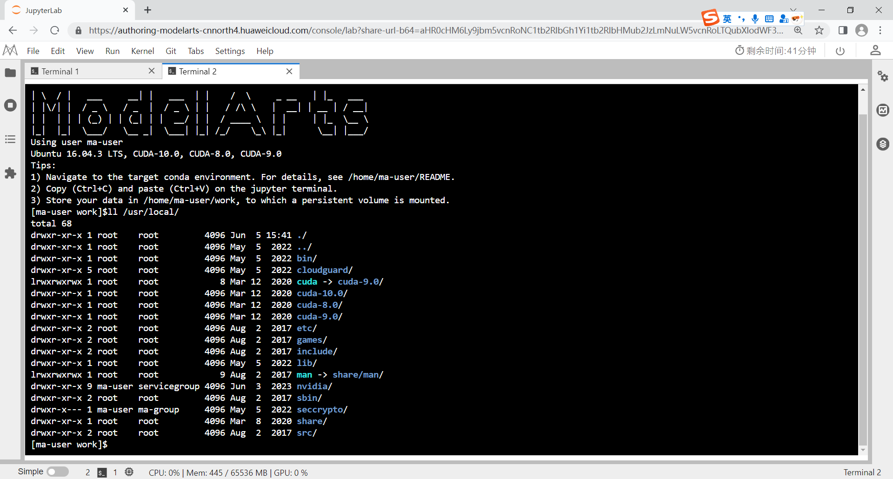
Task: Click the CPU/Mem/GPU status text
Action: click(x=228, y=472)
